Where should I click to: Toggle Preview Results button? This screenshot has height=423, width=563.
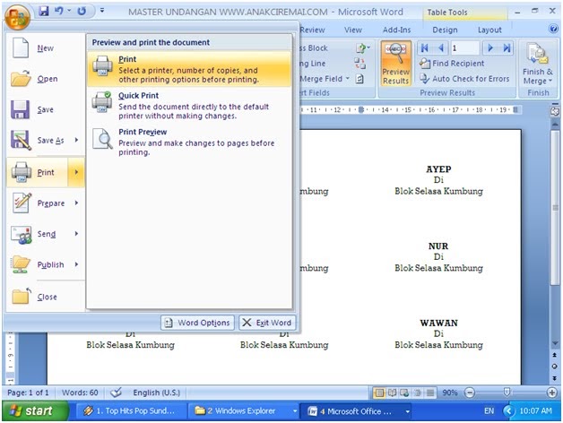pos(395,64)
